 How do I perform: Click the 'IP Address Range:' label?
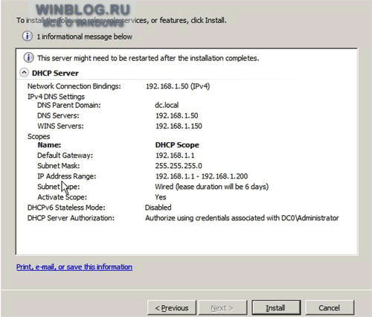(66, 176)
